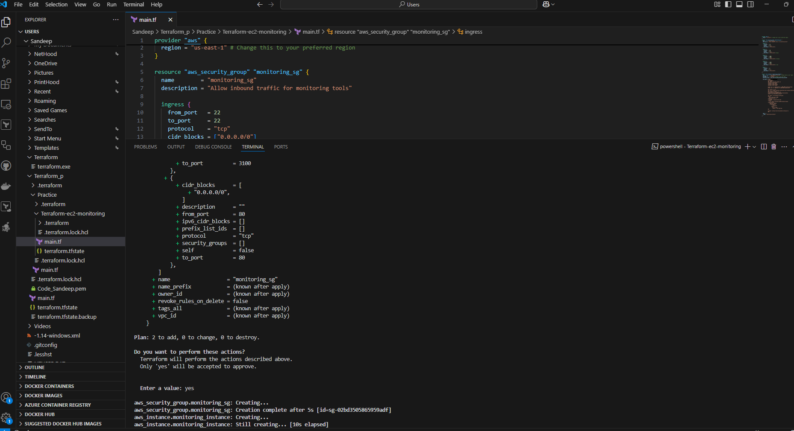Open the Extensions view
The height and width of the screenshot is (431, 794).
(x=6, y=84)
